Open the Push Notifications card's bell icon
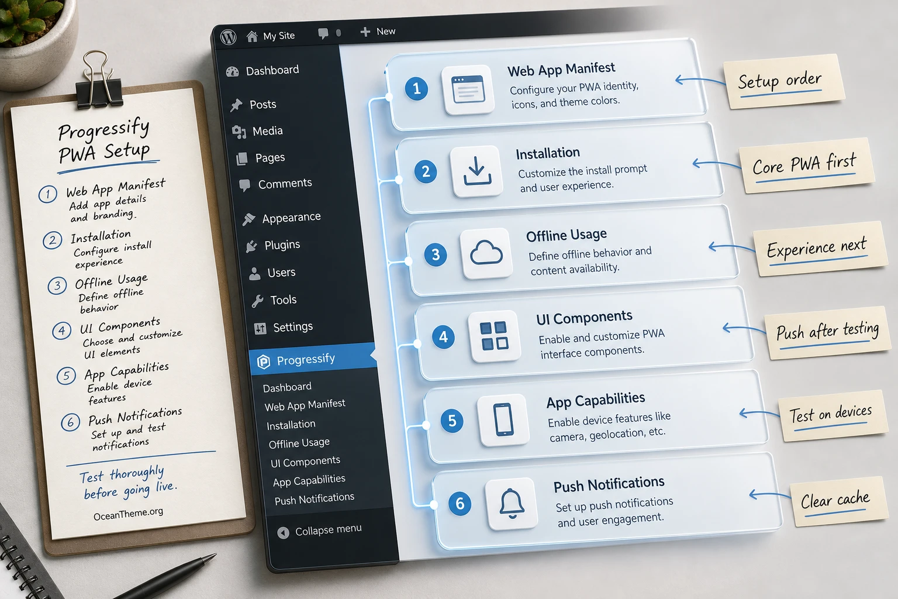This screenshot has width=898, height=599. point(512,504)
